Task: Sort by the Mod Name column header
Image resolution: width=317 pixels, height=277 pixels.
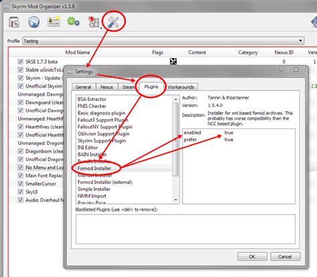Action: click(78, 52)
